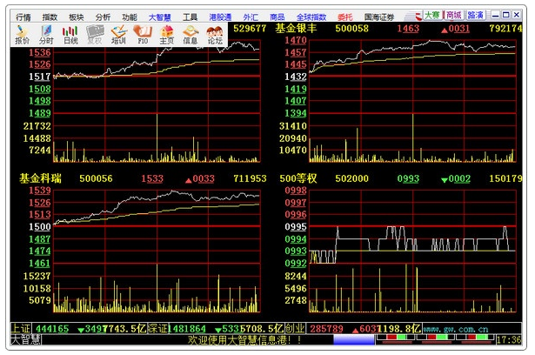Click 500等权 price 0993 in header
Image resolution: width=535 pixels, height=355 pixels.
pyautogui.click(x=408, y=178)
